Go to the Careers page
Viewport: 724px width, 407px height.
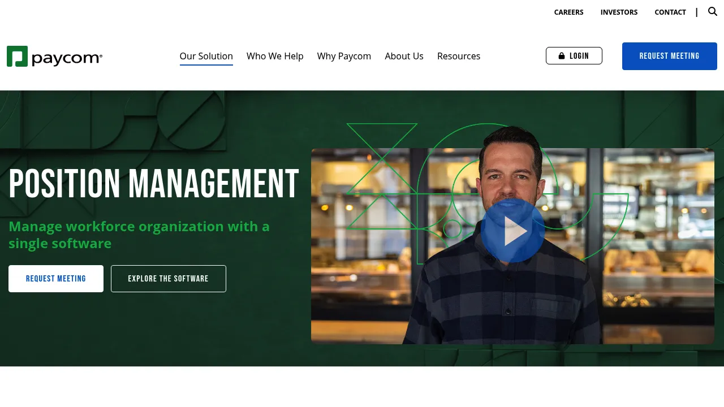click(568, 12)
